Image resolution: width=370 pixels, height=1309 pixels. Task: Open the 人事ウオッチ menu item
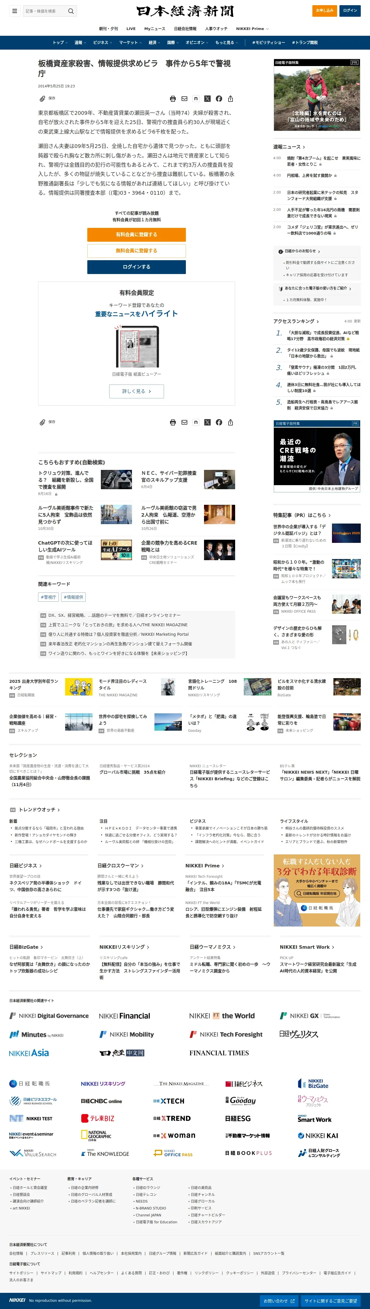tap(216, 29)
